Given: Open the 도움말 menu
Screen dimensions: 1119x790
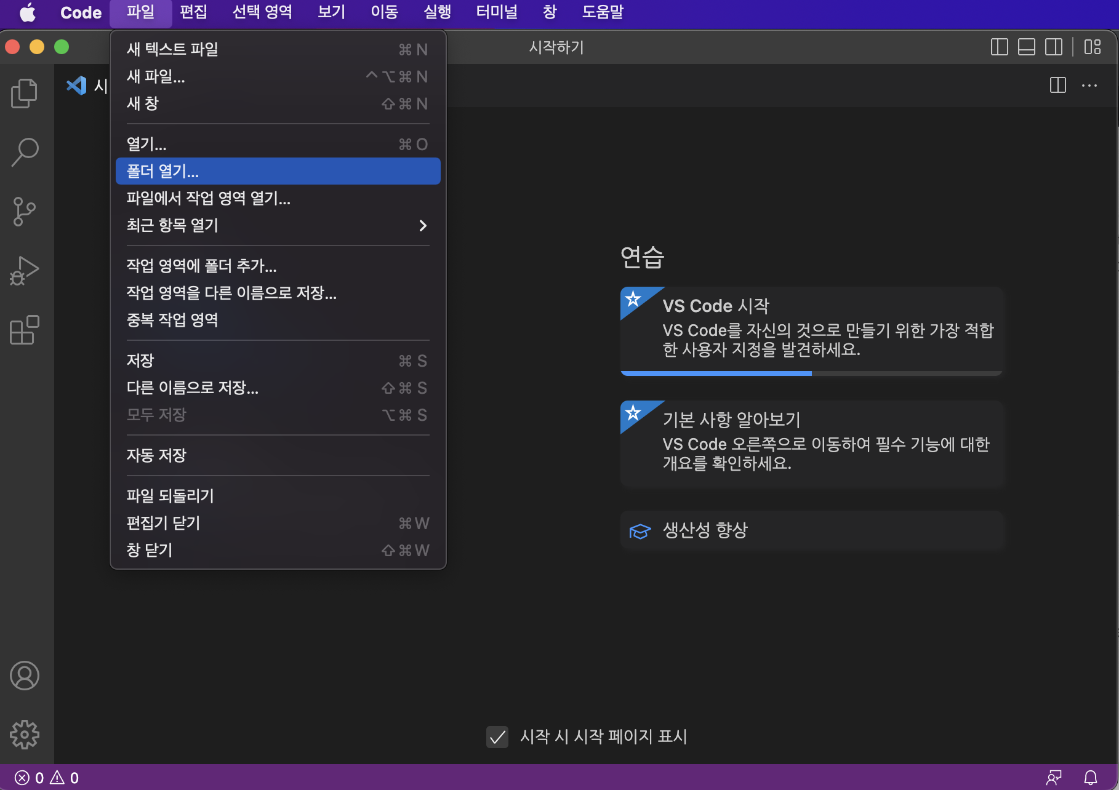Looking at the screenshot, I should pyautogui.click(x=603, y=12).
